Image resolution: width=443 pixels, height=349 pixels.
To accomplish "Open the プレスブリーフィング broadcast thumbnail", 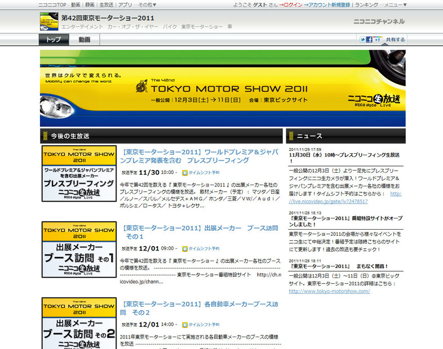I will click(79, 173).
